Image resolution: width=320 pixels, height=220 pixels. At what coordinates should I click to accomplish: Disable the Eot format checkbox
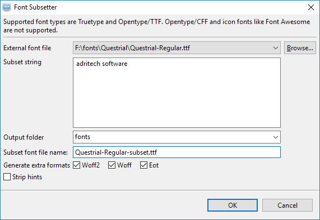click(143, 165)
